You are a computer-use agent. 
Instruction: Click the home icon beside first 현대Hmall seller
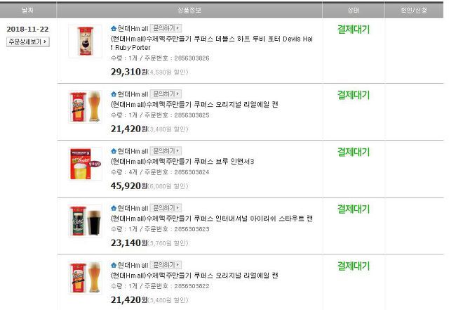(114, 28)
